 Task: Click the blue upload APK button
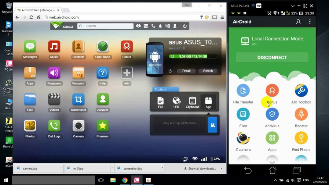coord(212,125)
